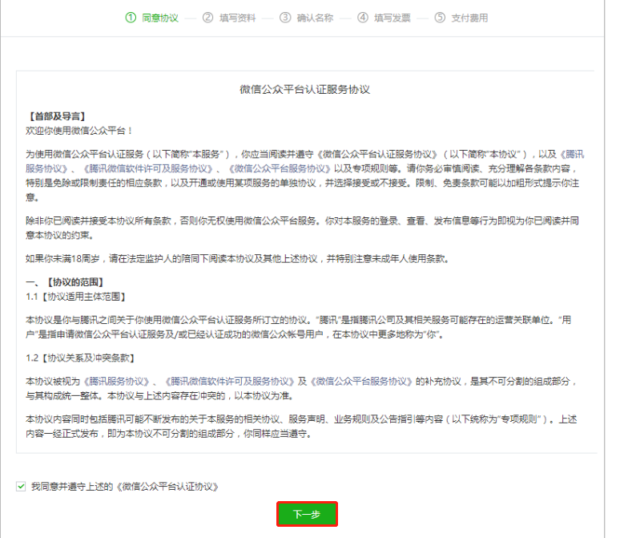Open 《腾讯微信软件许可及服务协议》 link in first paragraph

(x=147, y=168)
